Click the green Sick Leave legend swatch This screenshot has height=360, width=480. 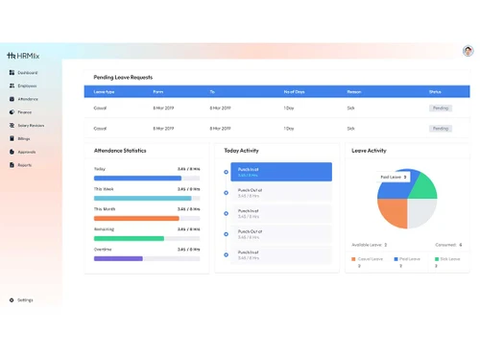tap(437, 259)
